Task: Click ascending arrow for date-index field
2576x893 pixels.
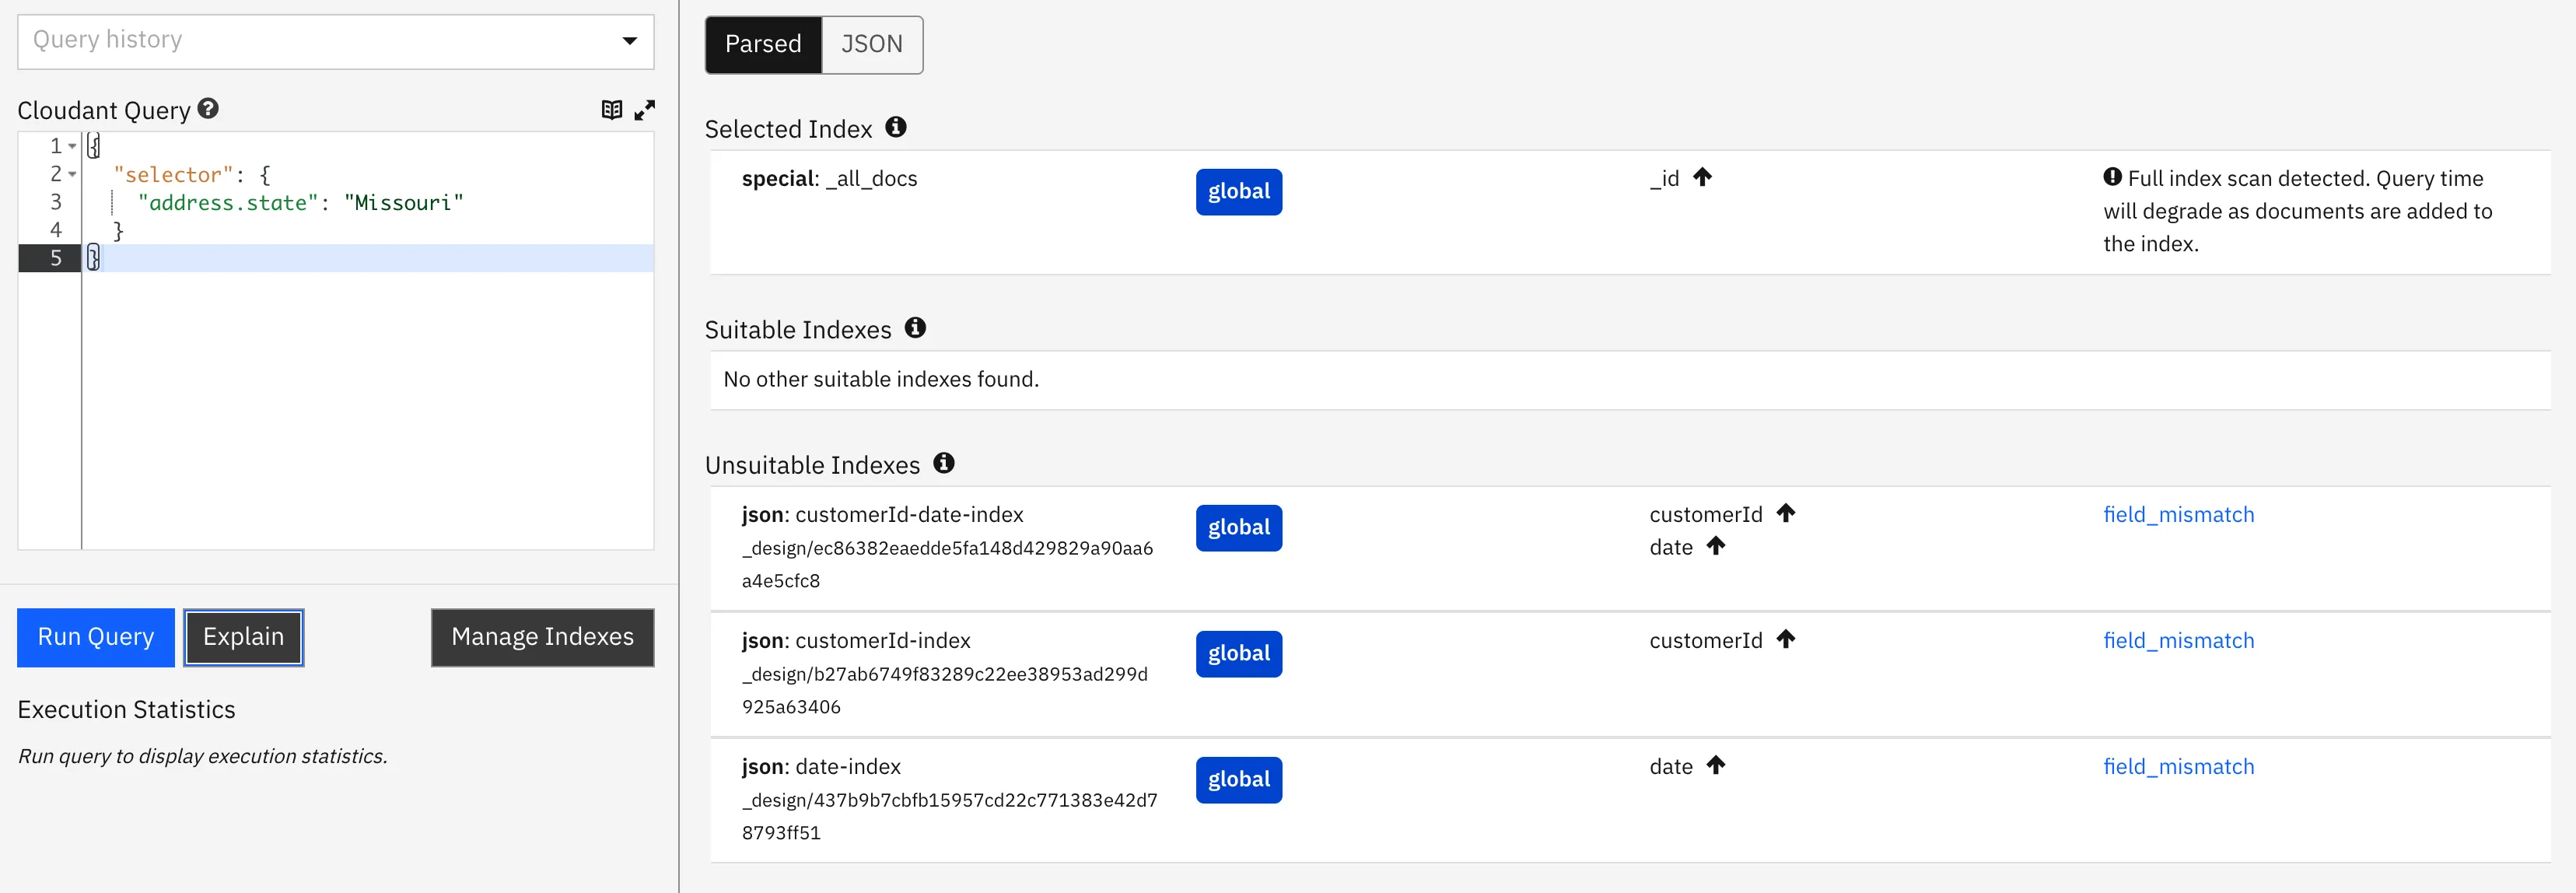Action: [1716, 765]
